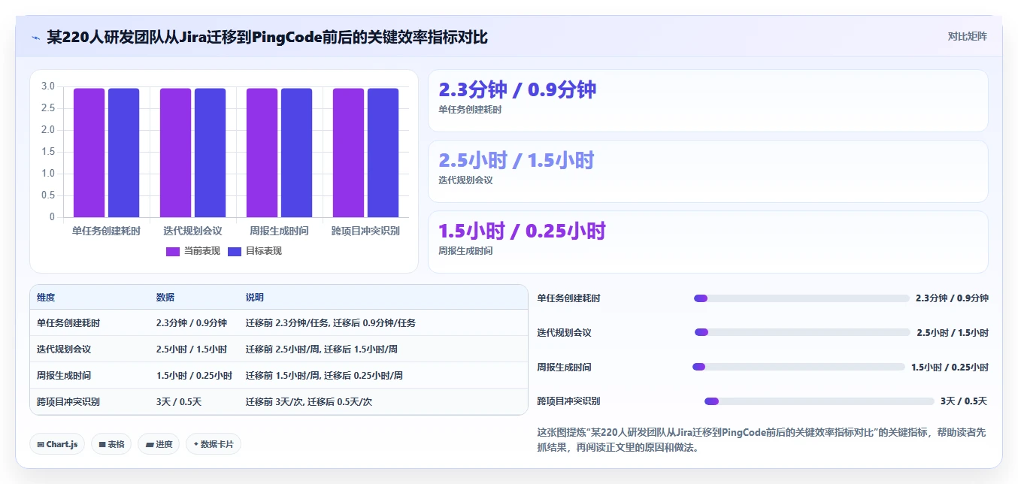Click 2.3分钟 / 0.9分钟 value after progress bar
The height and width of the screenshot is (484, 1018).
pyautogui.click(x=952, y=298)
